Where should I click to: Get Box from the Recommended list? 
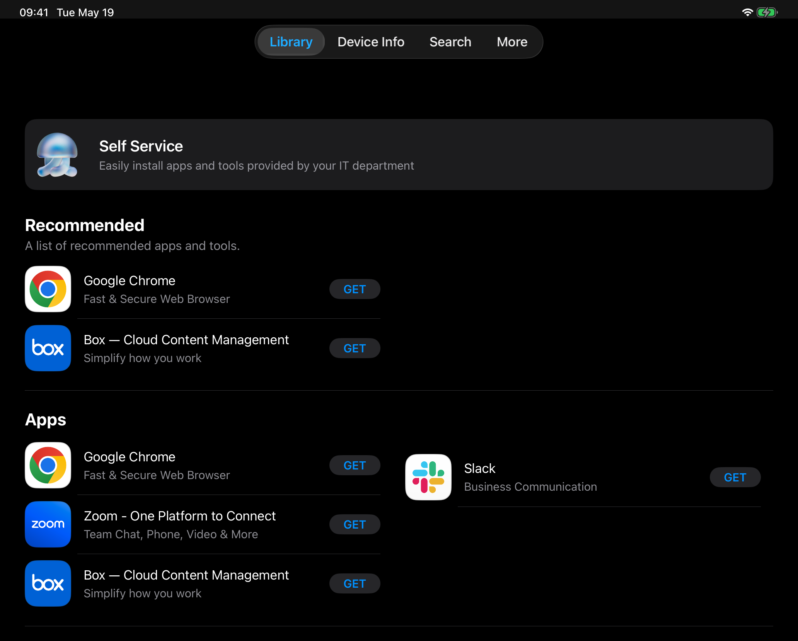pyautogui.click(x=355, y=348)
